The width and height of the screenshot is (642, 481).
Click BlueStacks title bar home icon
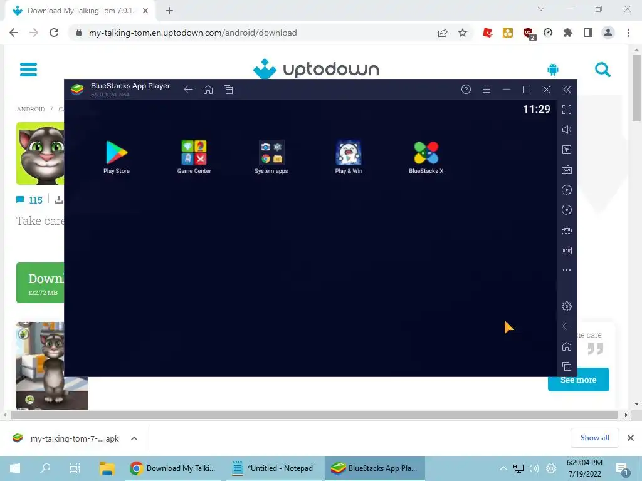pyautogui.click(x=208, y=90)
